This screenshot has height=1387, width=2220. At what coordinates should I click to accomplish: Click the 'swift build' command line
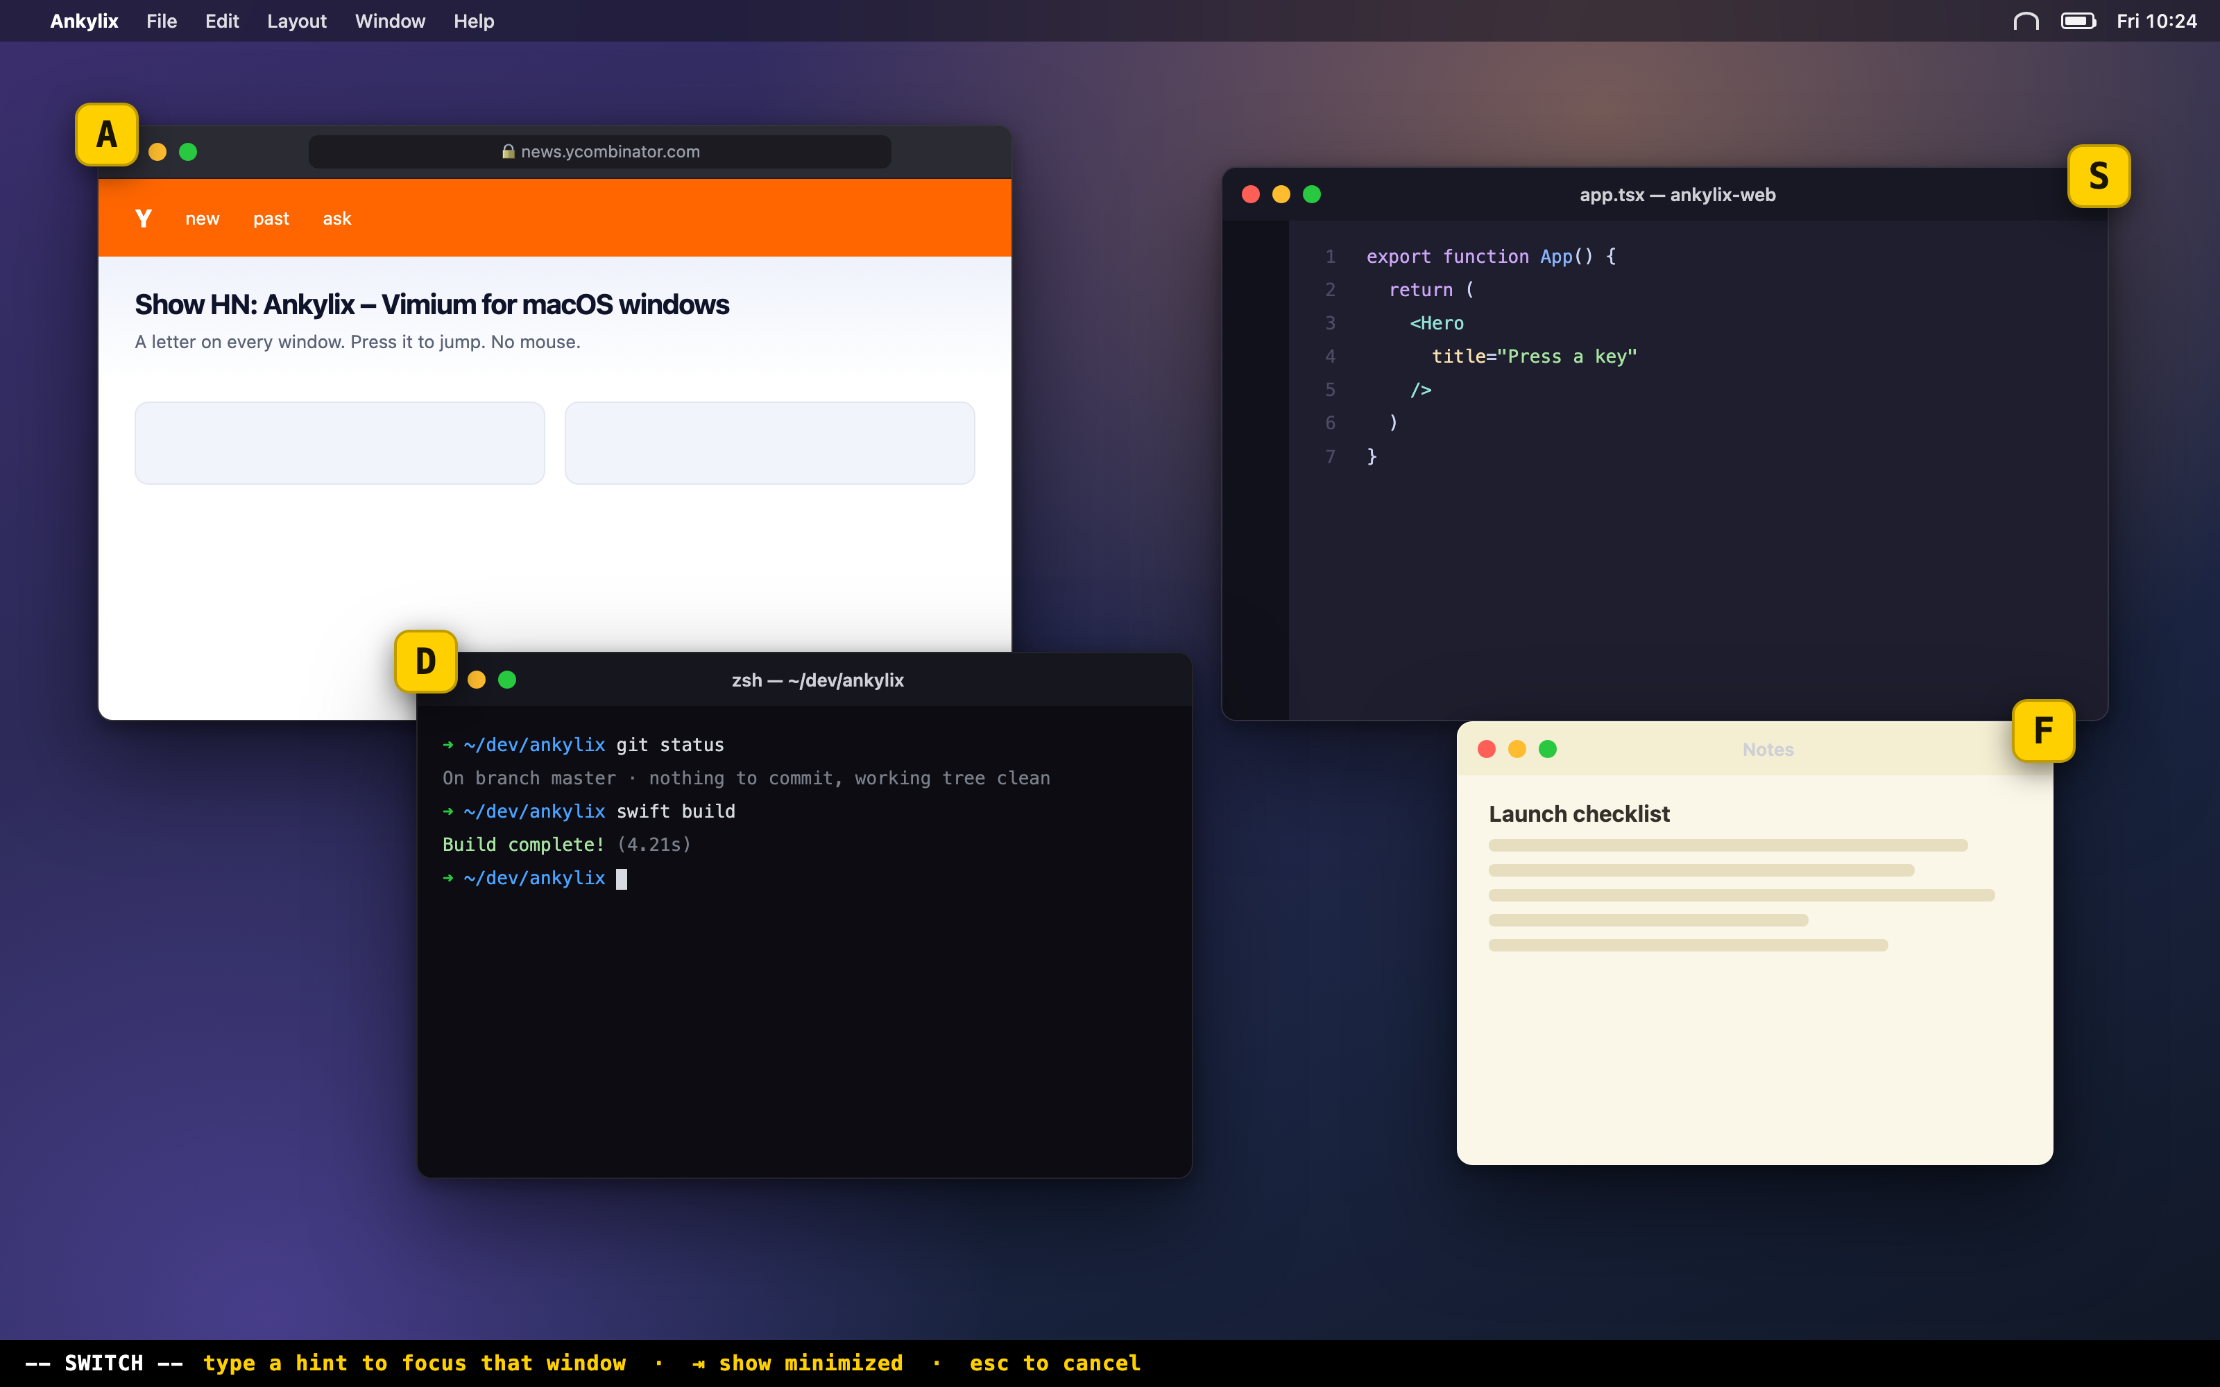pyautogui.click(x=589, y=811)
